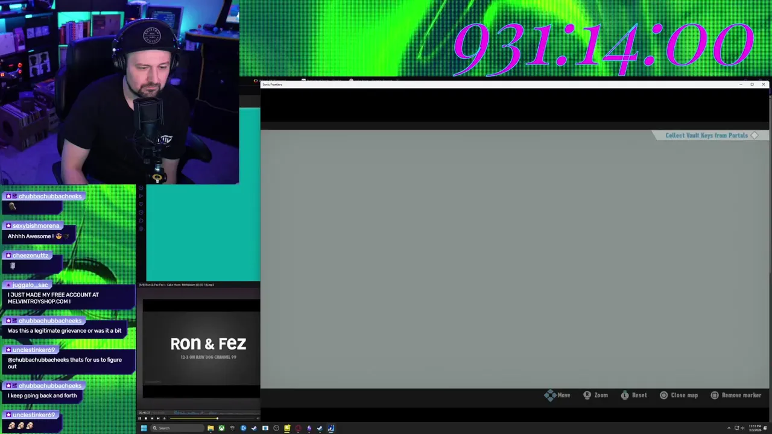Click the media player track title

tap(177, 285)
